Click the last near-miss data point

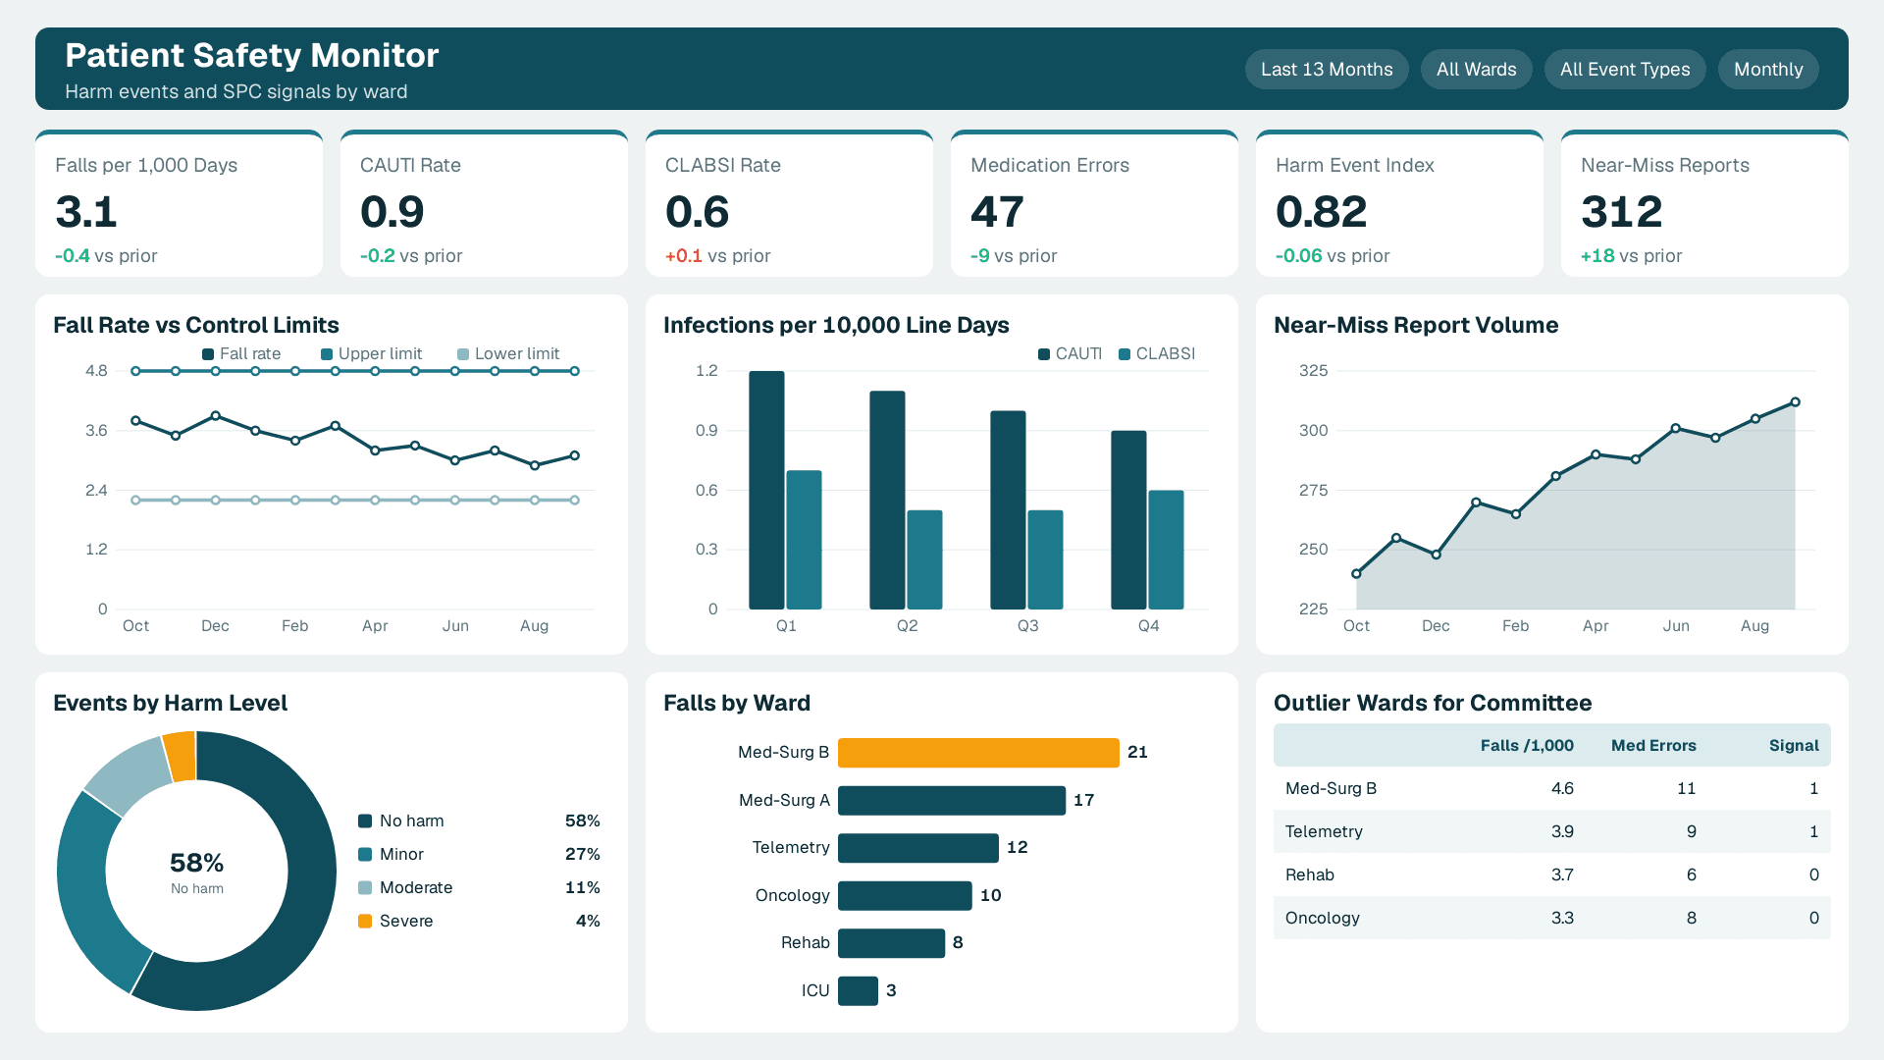tap(1795, 402)
